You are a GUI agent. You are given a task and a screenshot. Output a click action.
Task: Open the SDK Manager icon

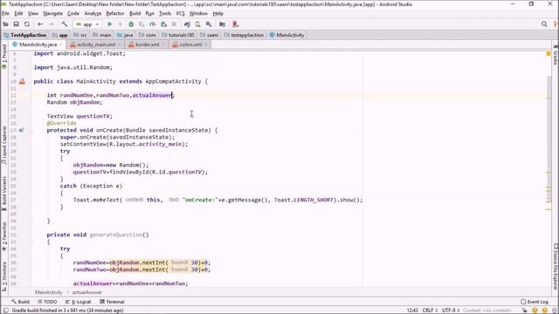[x=209, y=24]
